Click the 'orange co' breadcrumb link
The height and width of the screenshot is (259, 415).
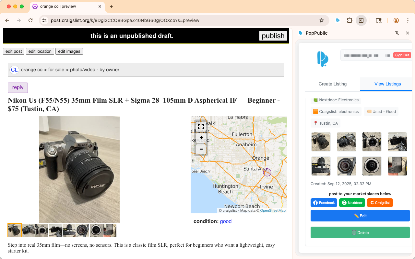32,70
